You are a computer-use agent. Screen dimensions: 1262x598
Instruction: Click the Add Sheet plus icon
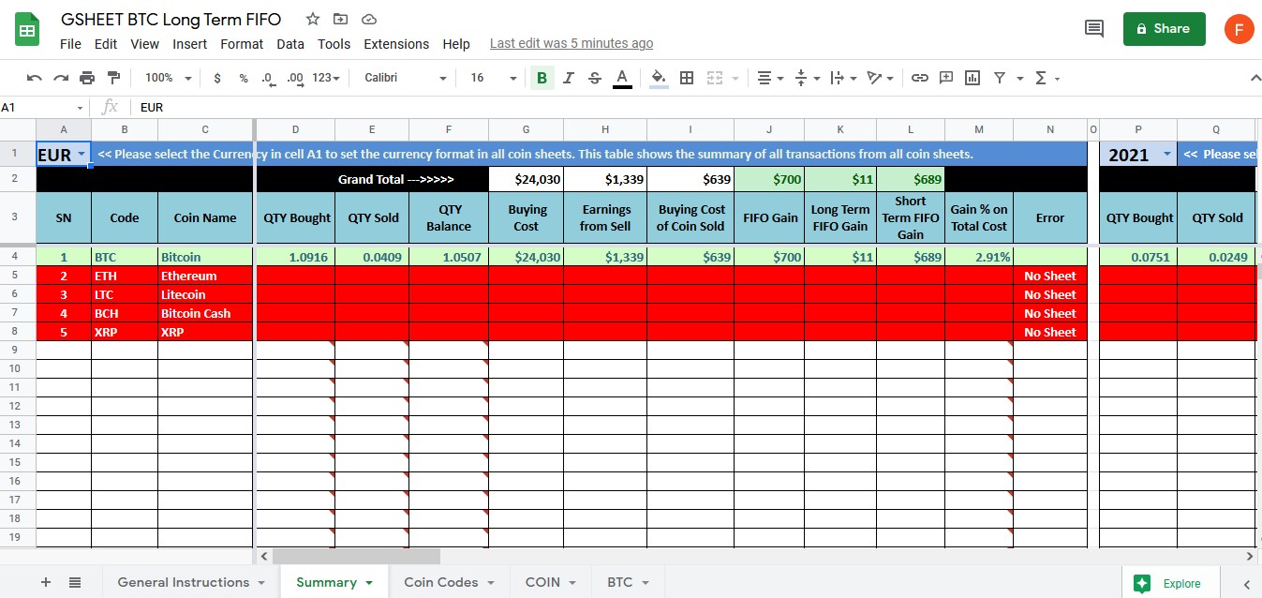[x=46, y=582]
